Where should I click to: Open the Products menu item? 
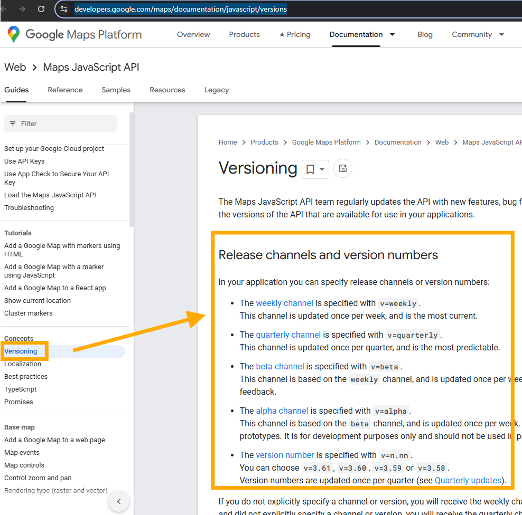pos(244,35)
